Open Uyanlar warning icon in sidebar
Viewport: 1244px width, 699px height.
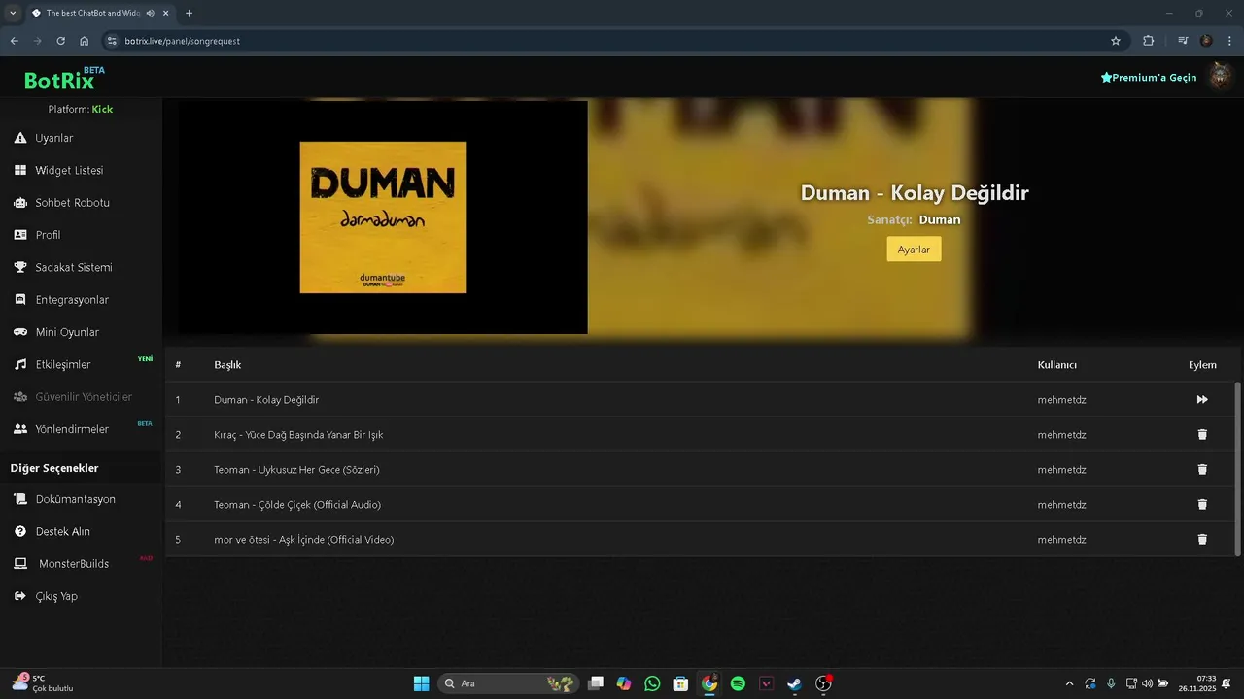pyautogui.click(x=20, y=138)
